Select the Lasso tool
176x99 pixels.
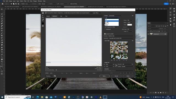tap(2, 14)
